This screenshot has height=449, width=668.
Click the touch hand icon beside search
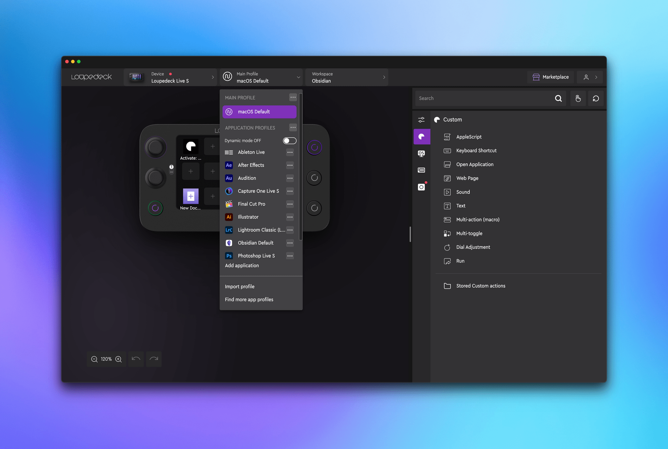click(x=578, y=98)
